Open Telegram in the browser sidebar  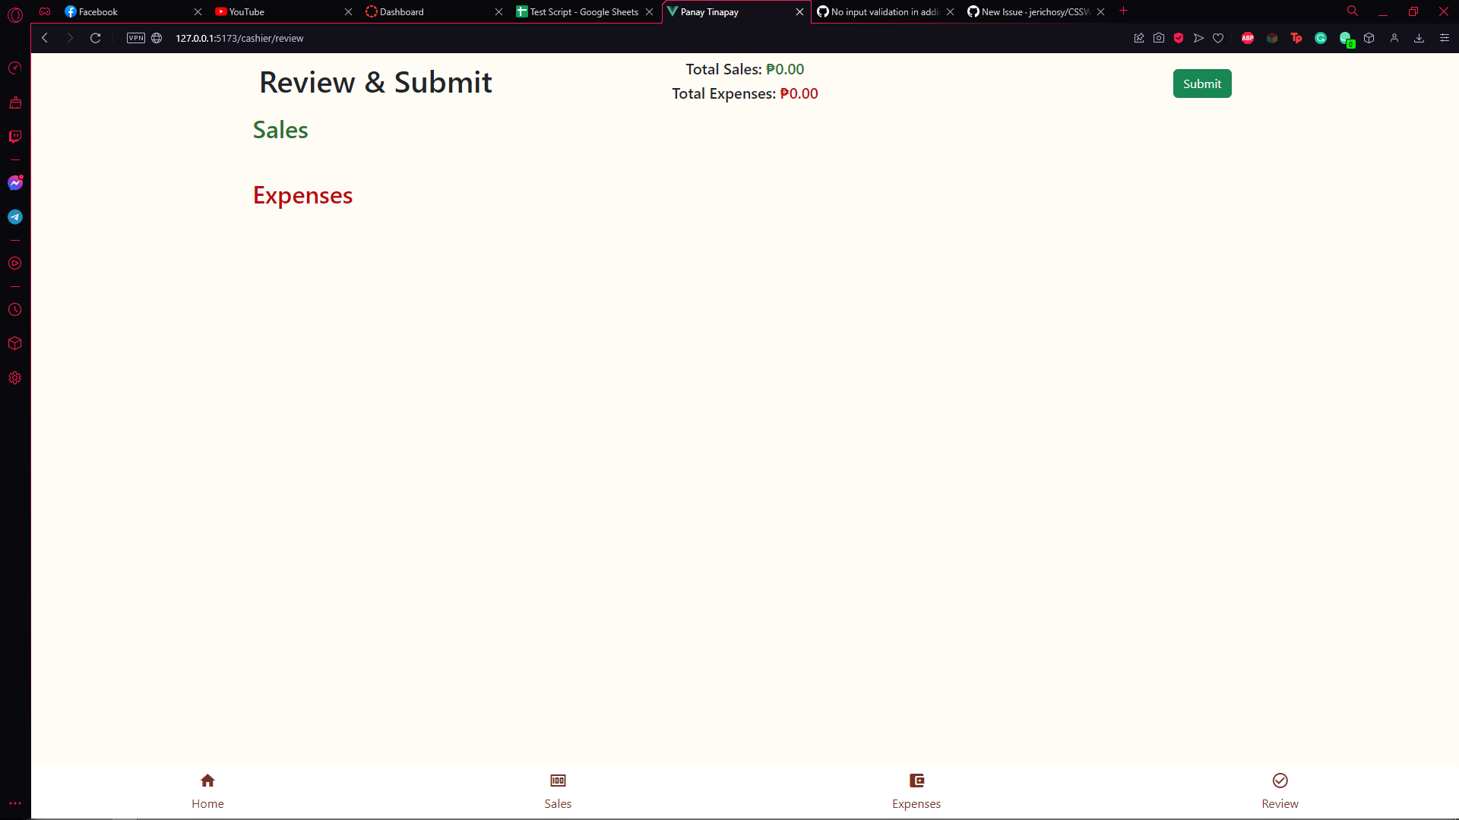[15, 217]
